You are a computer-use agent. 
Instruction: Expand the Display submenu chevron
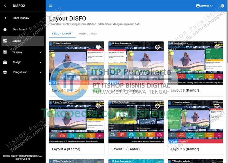coord(40,52)
